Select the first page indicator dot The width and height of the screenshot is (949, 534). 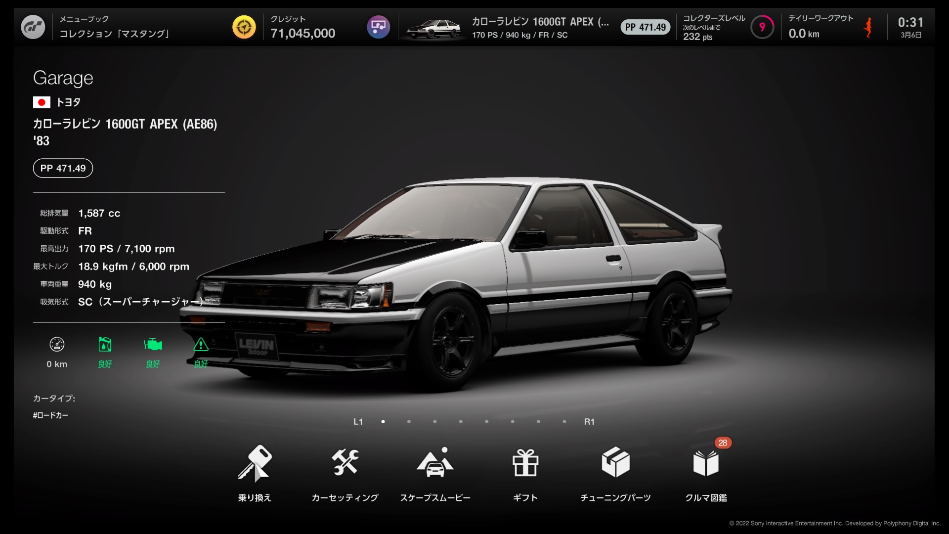(383, 422)
